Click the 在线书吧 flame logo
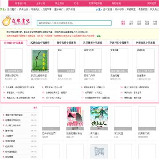Image resolution: width=159 pixels, height=159 pixels. point(16,20)
